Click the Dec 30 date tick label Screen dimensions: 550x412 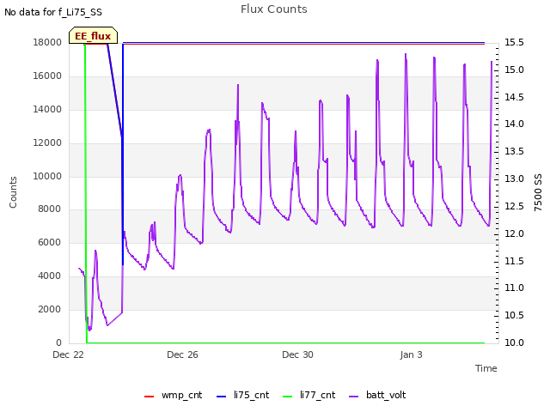pyautogui.click(x=297, y=354)
